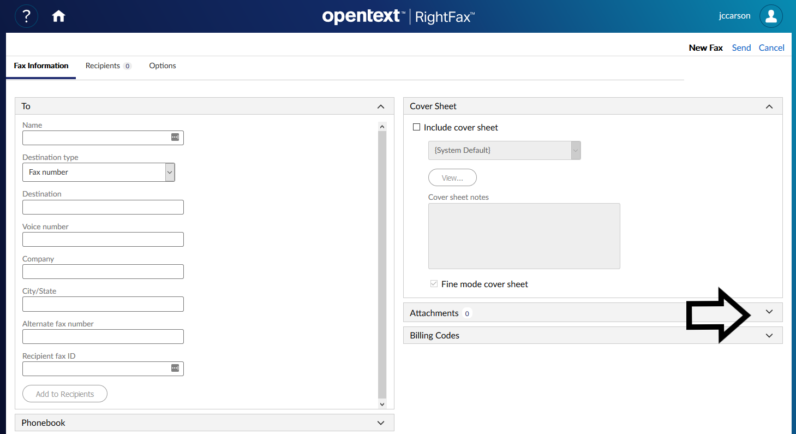Click the Cover sheet notes label
The height and width of the screenshot is (434, 796).
pos(458,197)
